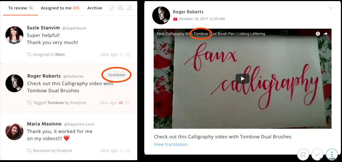Click the note icon in Suzie Stanvim's row

coord(128,55)
